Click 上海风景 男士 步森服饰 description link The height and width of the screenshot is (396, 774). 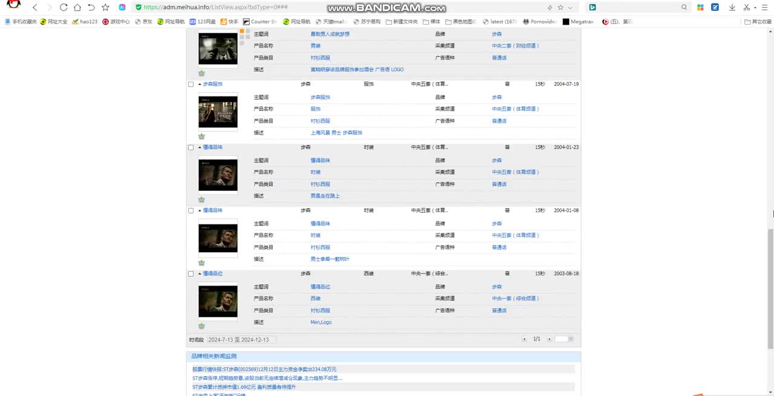(336, 133)
